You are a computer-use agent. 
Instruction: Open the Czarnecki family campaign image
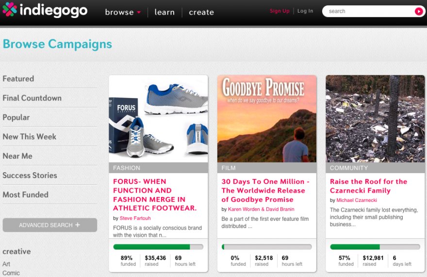[375, 119]
